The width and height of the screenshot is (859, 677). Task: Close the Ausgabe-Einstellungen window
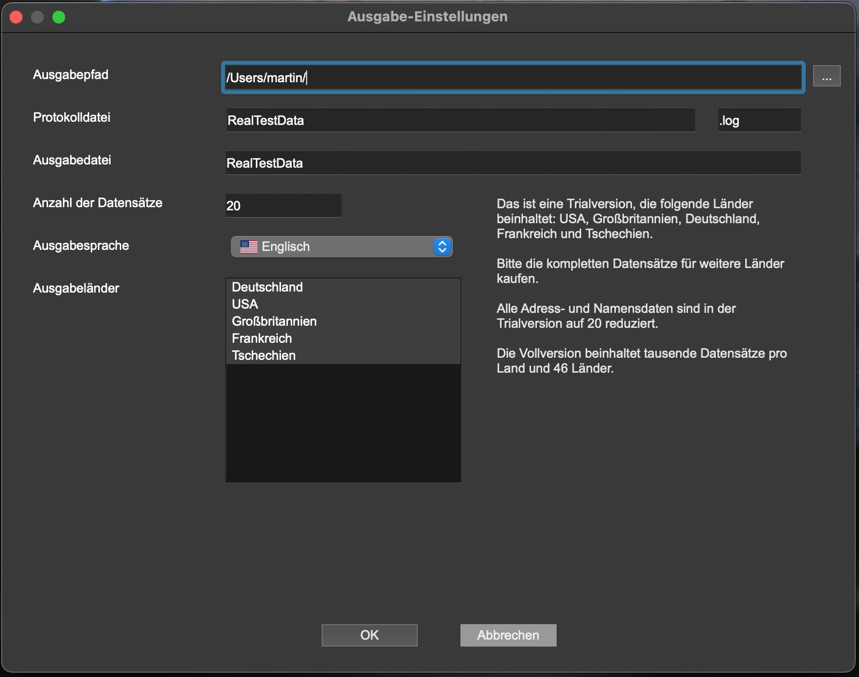point(16,17)
